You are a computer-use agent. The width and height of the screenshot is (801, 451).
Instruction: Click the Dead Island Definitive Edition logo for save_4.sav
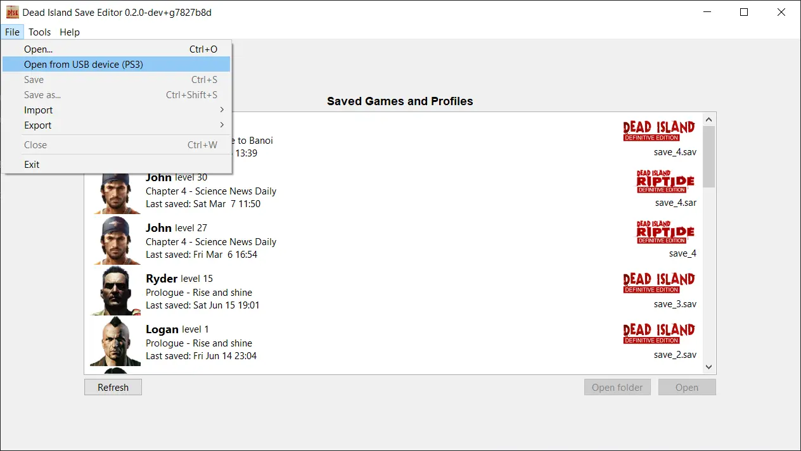click(659, 130)
